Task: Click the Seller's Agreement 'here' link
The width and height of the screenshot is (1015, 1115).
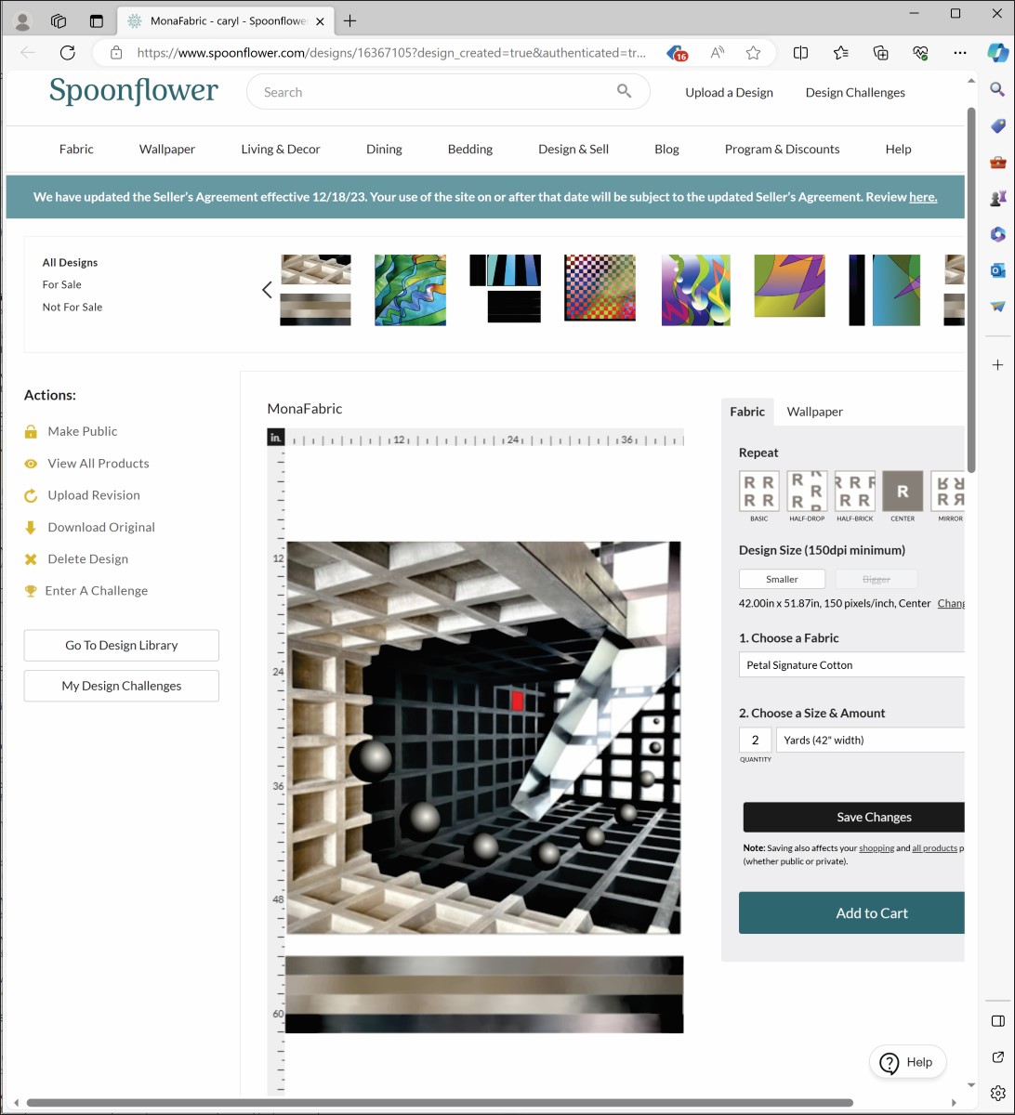Action: click(923, 197)
